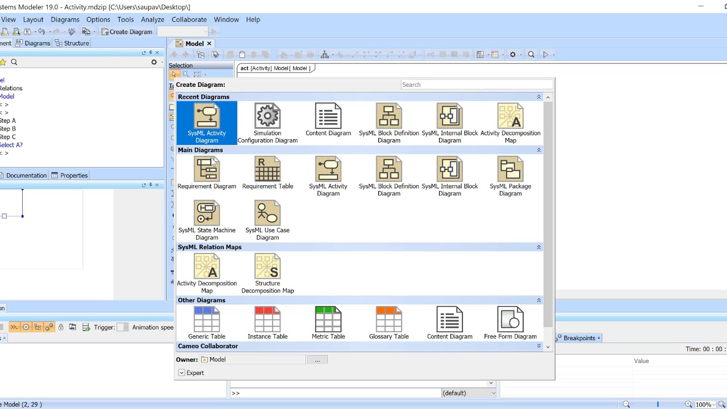This screenshot has width=727, height=409.
Task: Click the favorites star in the containment panel
Action: 3,62
